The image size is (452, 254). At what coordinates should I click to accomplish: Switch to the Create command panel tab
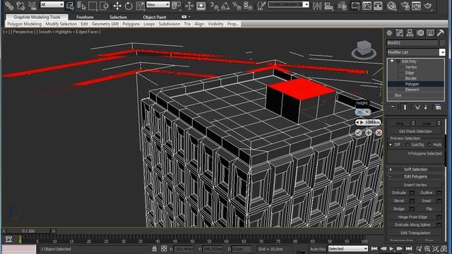[x=389, y=33]
